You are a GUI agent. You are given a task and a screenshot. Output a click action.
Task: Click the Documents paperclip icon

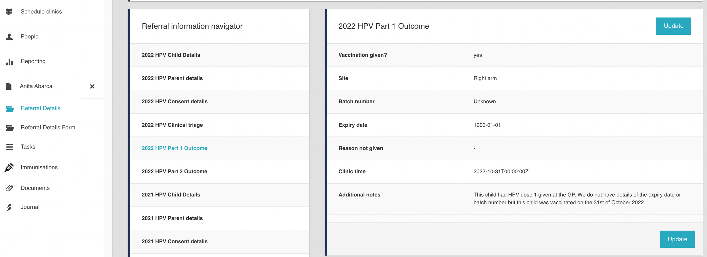9,188
